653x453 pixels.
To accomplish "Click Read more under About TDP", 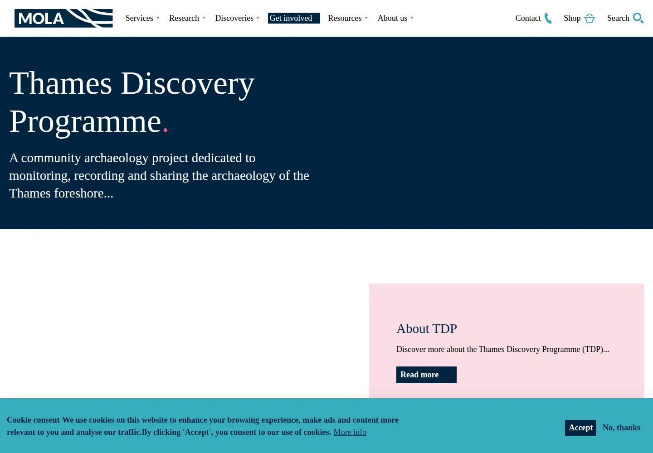I will pyautogui.click(x=426, y=375).
